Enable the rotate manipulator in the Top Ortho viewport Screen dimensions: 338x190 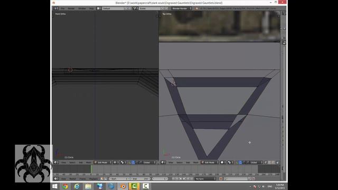244,163
